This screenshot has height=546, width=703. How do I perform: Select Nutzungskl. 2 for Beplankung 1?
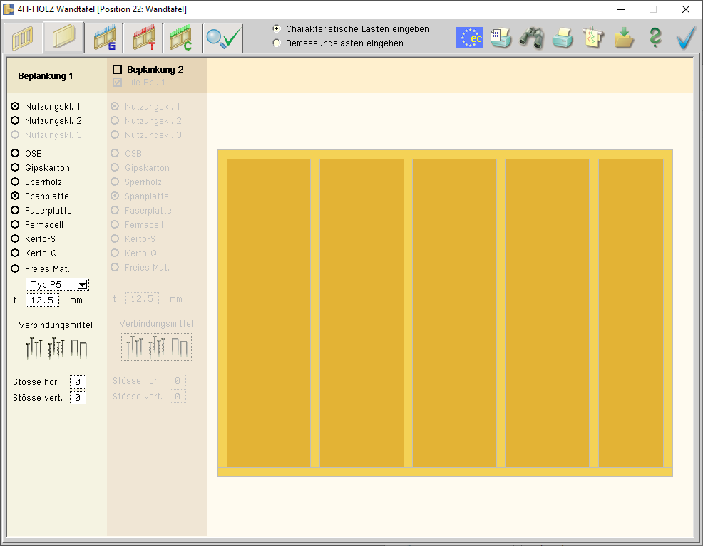[x=15, y=121]
